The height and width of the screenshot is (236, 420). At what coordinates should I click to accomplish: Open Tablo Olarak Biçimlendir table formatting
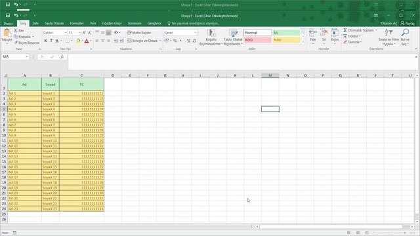coord(233,37)
